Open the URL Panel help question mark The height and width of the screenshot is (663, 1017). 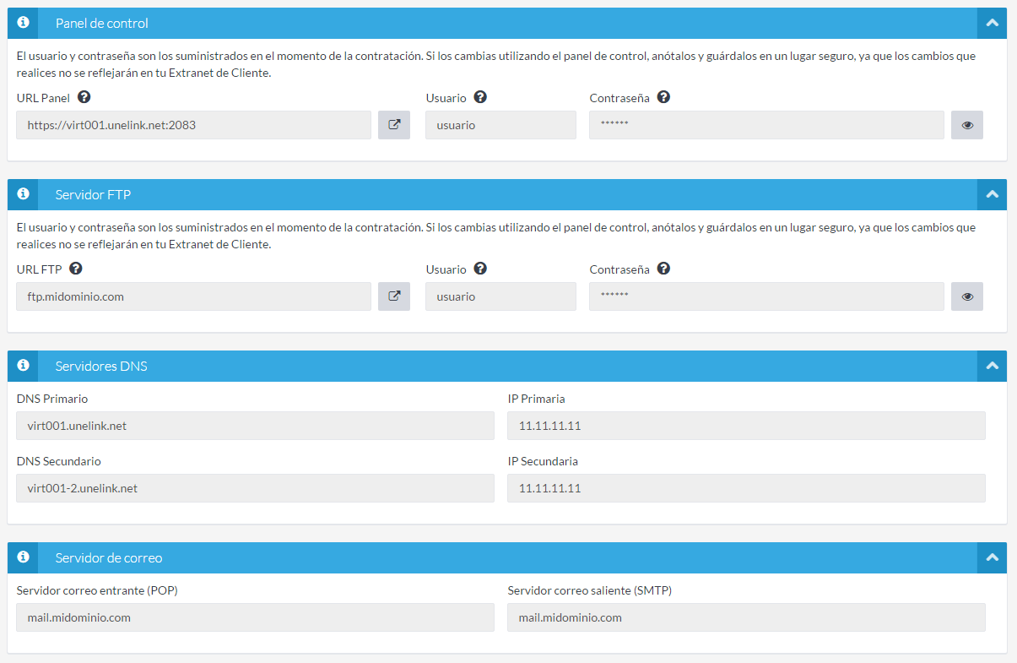84,97
